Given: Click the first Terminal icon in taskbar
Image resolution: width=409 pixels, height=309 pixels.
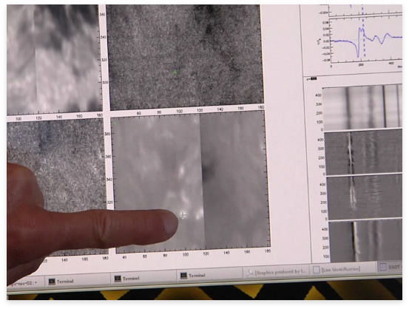Looking at the screenshot, I should pyautogui.click(x=52, y=282).
